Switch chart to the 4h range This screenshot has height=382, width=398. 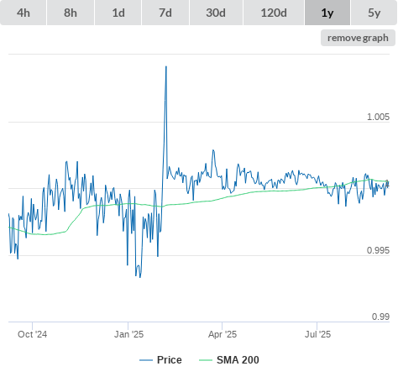[x=24, y=13]
